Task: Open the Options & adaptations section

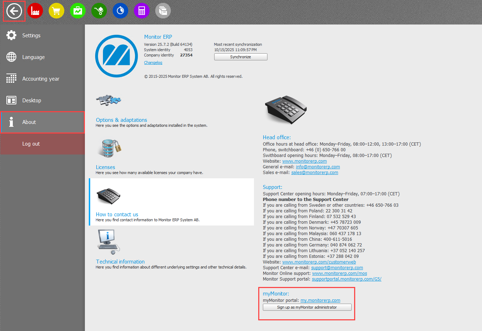Action: (121, 120)
